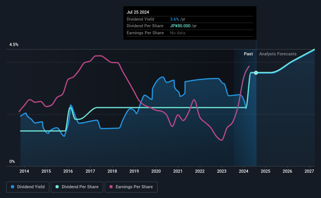321x198 pixels.
Task: Click the 2027 x-axis label
Action: (x=309, y=171)
